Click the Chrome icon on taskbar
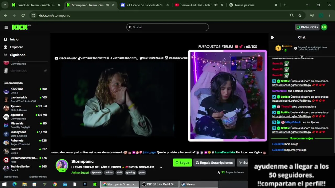This screenshot has height=188, width=335. click(x=55, y=184)
